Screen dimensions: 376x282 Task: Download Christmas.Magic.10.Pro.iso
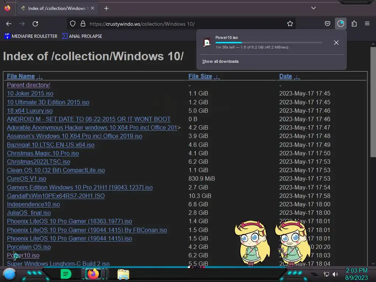tap(43, 153)
